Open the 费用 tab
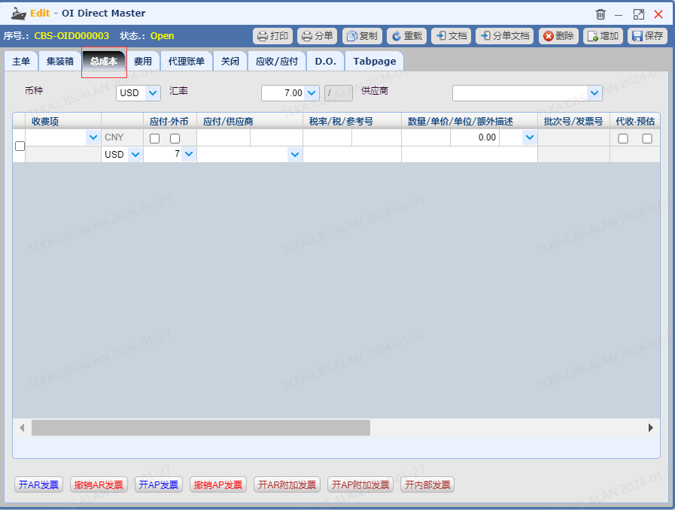The image size is (675, 510). click(x=143, y=62)
